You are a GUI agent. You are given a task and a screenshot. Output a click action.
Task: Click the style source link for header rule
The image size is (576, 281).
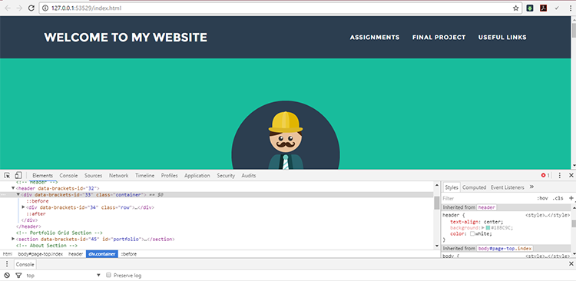pos(548,215)
